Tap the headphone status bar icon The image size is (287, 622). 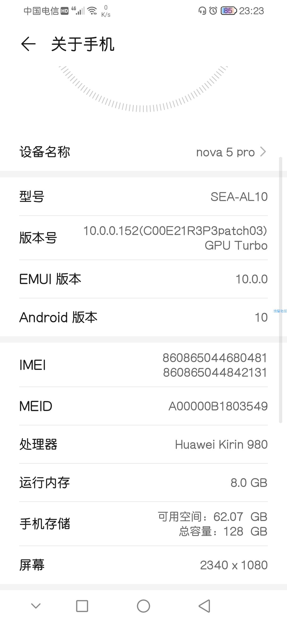coord(202,11)
